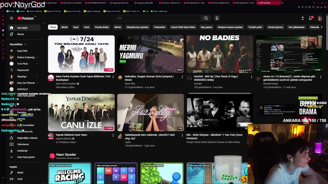
Task: Open more options for Yaprak Dökümü Canlı Yayın
Action: [x=113, y=135]
